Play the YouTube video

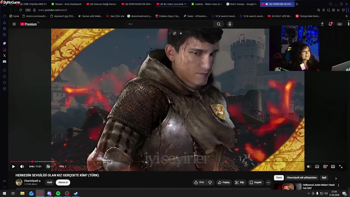pos(13,166)
